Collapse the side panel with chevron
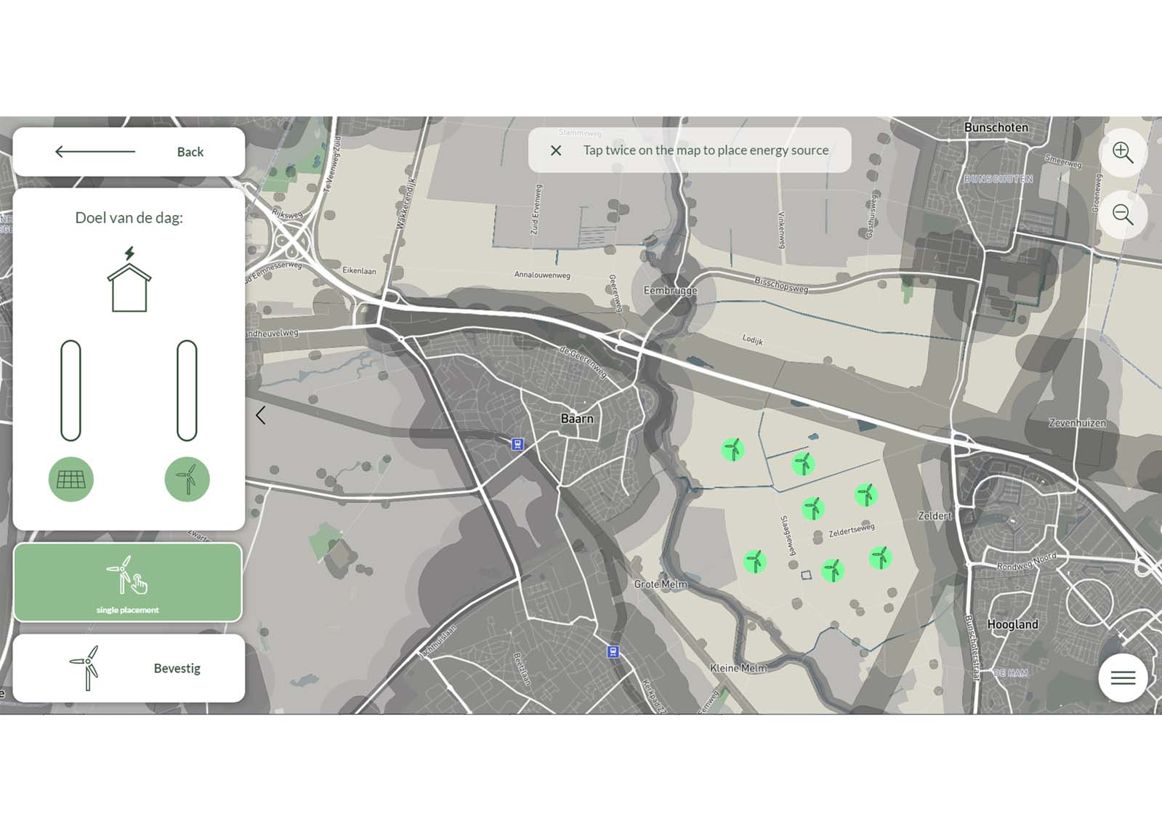Screen dimensions: 1162x822 [x=260, y=415]
